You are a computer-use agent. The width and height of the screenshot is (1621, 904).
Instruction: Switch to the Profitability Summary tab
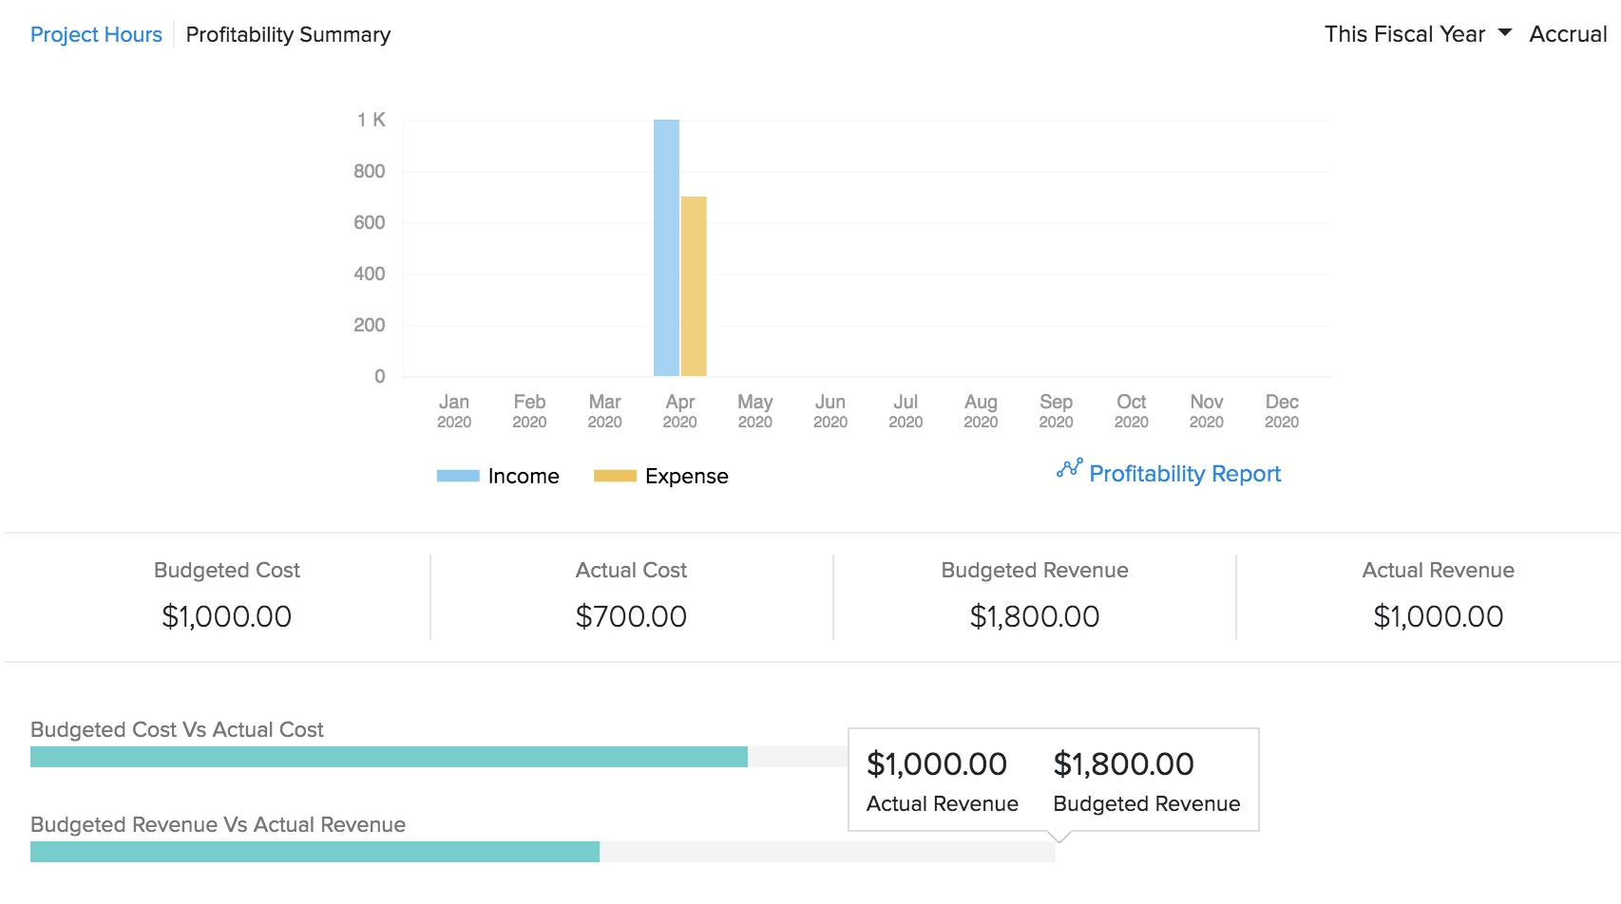[288, 34]
